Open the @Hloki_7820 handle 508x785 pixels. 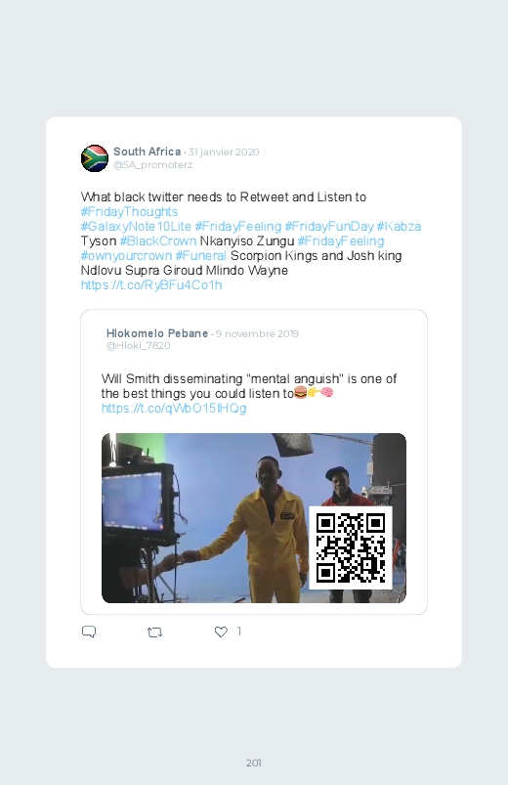click(x=138, y=345)
